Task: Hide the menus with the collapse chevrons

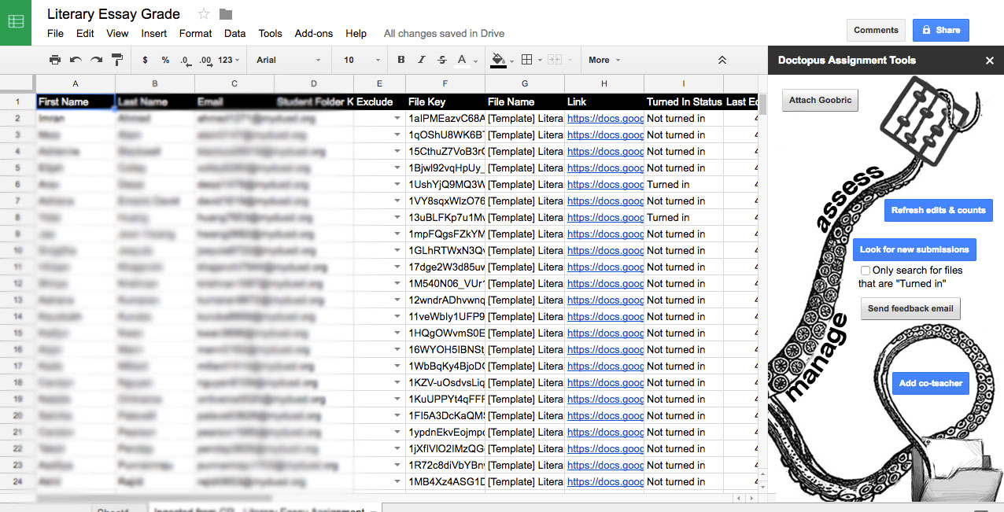Action: (x=722, y=60)
